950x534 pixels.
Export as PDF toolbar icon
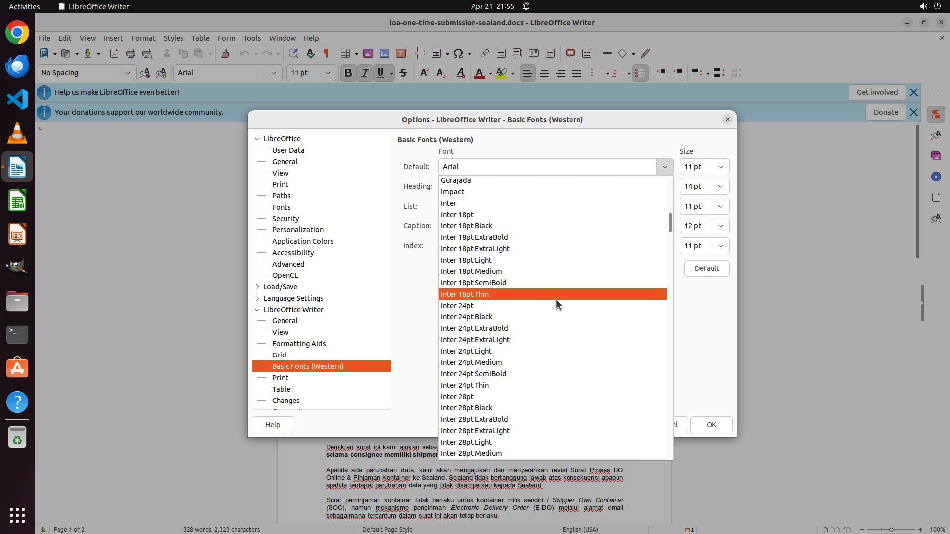coord(114,53)
